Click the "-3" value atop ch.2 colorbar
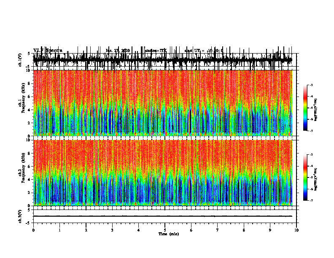This screenshot has width=334, height=258. point(311,155)
